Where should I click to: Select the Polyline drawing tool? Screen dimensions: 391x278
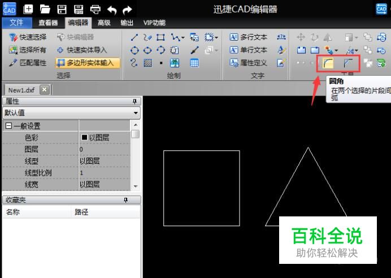[x=175, y=37]
